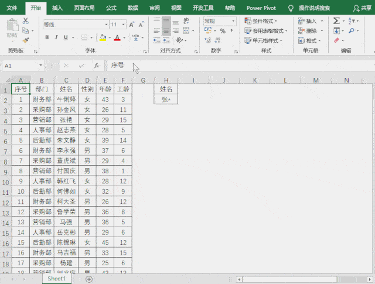Increase font size with large A
The image size is (375, 284).
pos(132,25)
